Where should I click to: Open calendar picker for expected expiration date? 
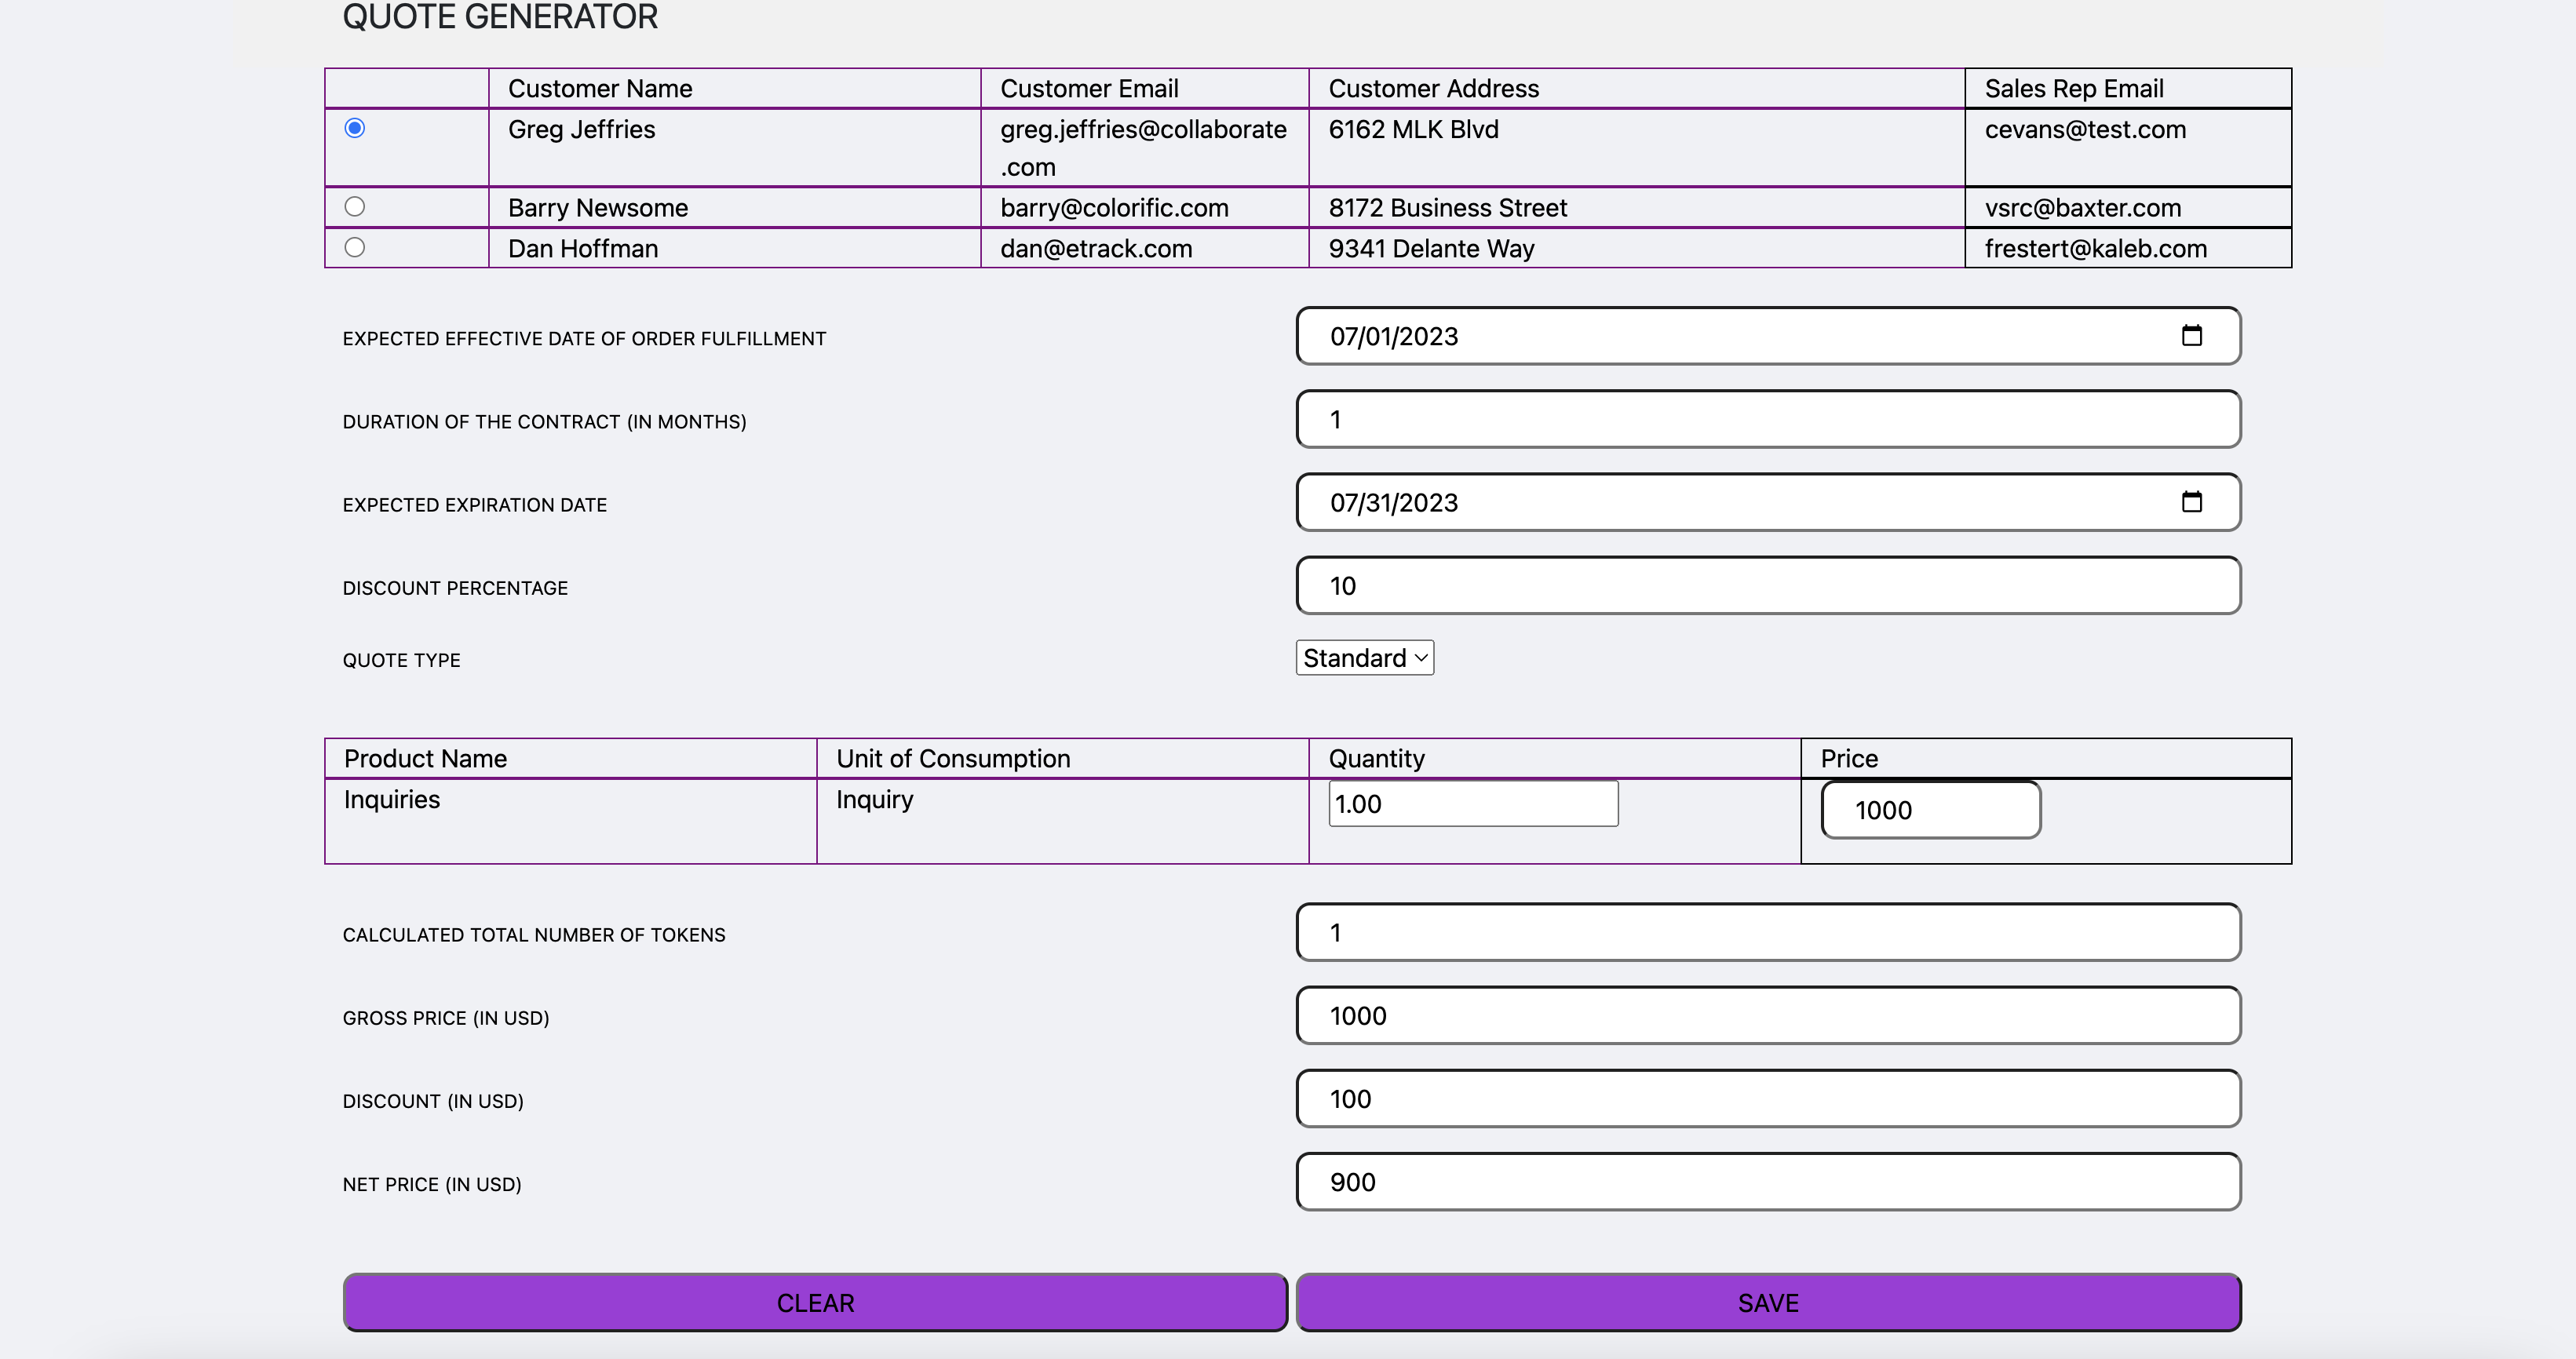click(x=2191, y=502)
